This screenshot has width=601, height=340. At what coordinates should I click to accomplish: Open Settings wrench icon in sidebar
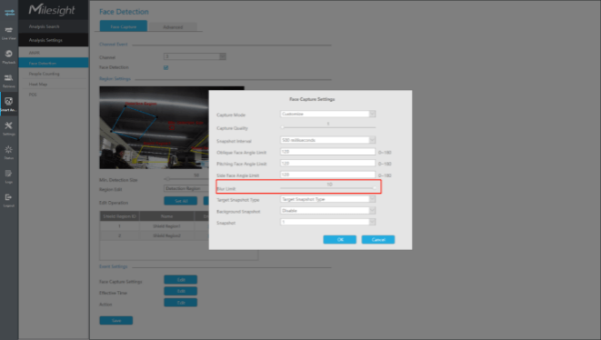click(9, 128)
